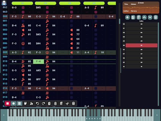Select the highlighted F-4 note cell
The image size is (161, 121).
38,61
